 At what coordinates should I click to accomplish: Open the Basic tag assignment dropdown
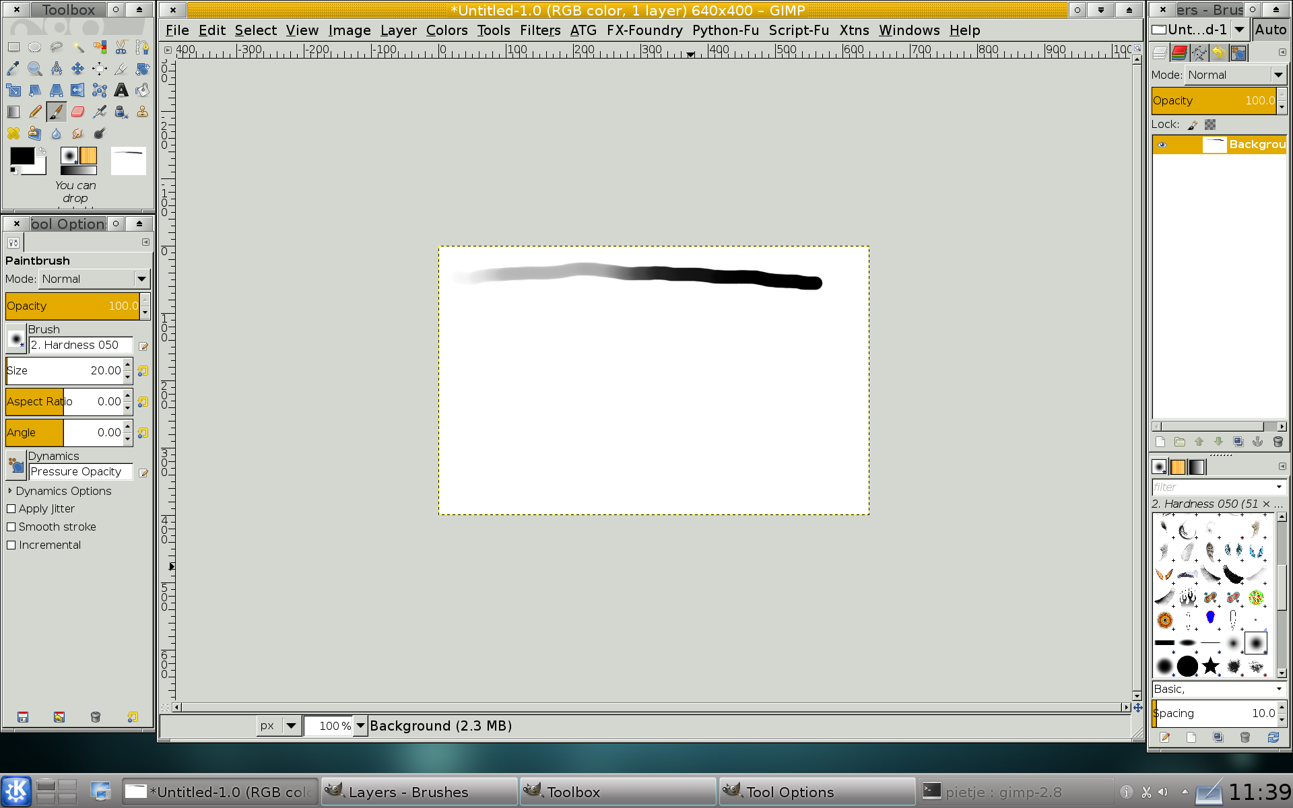(x=1279, y=689)
